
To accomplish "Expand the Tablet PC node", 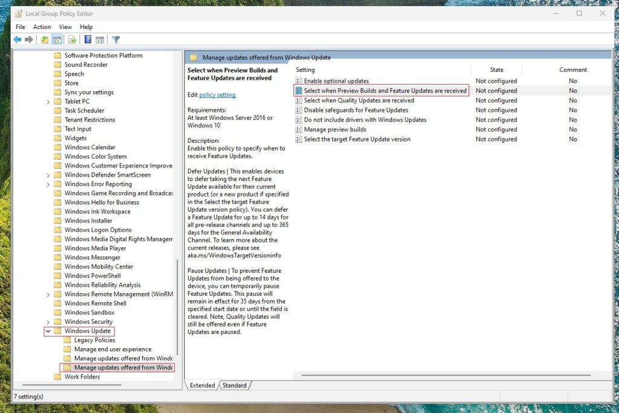I will [x=48, y=100].
